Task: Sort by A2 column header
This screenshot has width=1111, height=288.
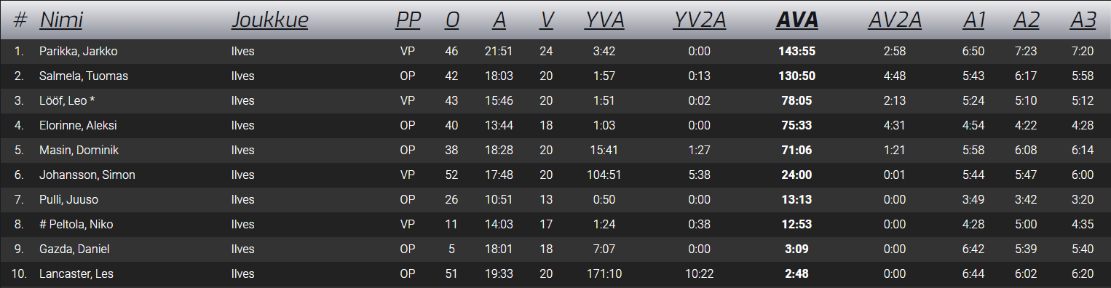Action: coord(1026,20)
